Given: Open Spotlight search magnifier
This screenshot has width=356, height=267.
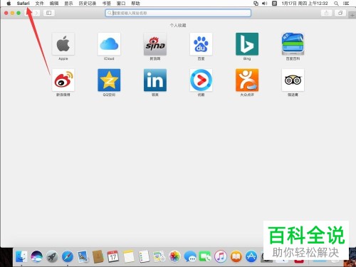Looking at the screenshot, I should coord(336,4).
